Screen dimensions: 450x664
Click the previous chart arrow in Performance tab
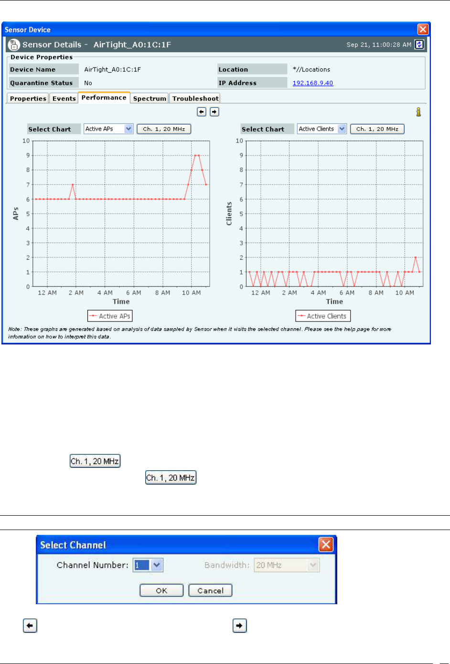[202, 111]
